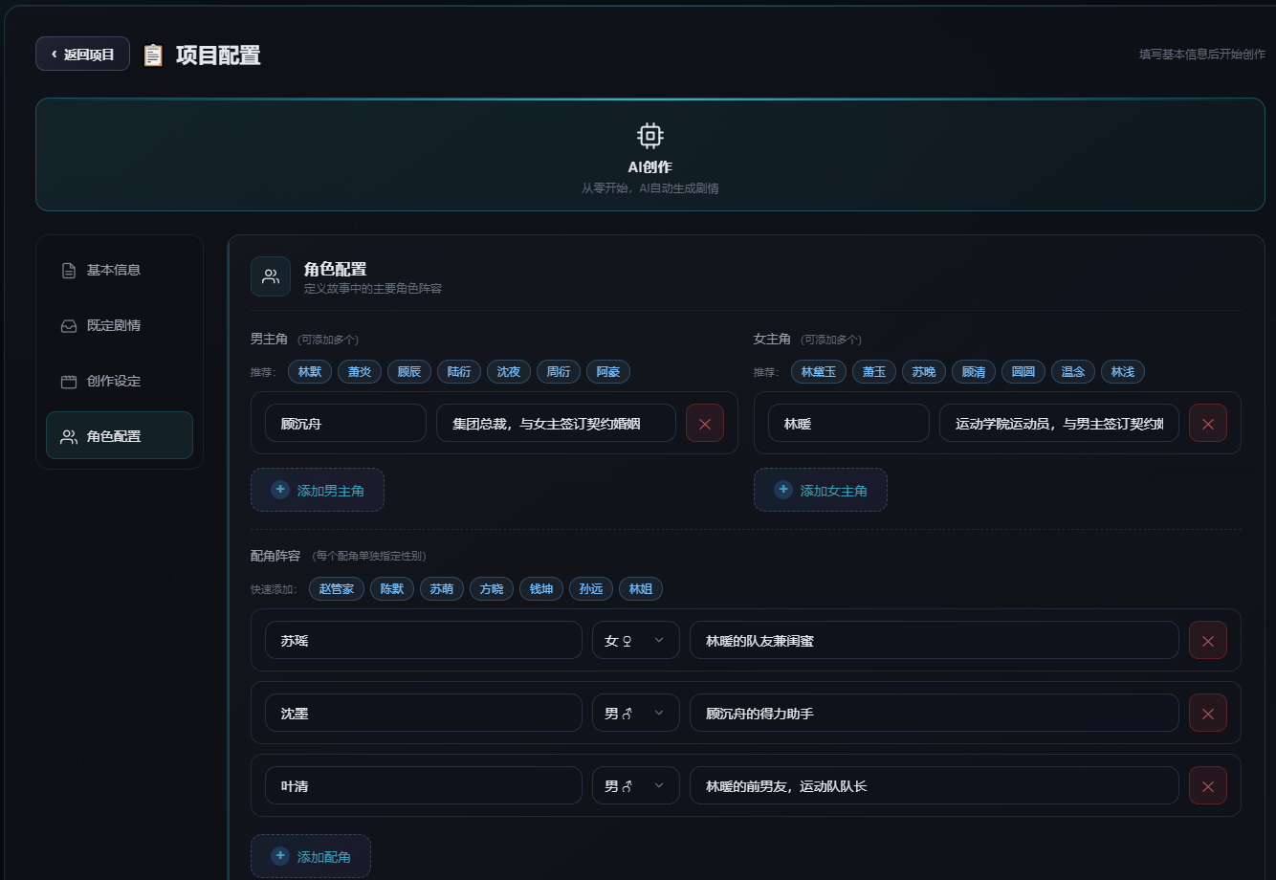Image resolution: width=1276 pixels, height=880 pixels.
Task: Choose recommended female name 苏晚
Action: 924,371
